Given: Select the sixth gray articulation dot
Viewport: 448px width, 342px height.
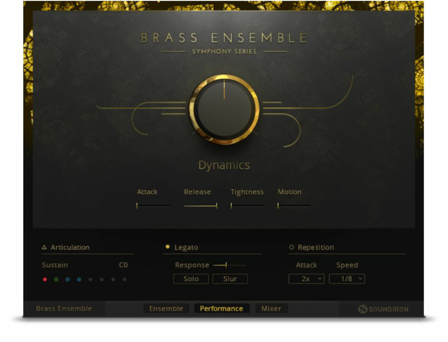Looking at the screenshot, I should click(x=102, y=280).
